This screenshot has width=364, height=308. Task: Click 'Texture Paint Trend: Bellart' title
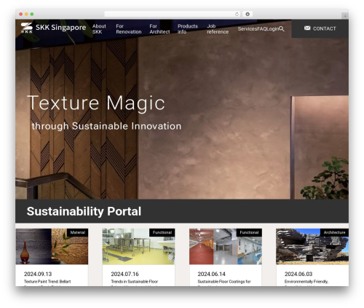coord(47,282)
